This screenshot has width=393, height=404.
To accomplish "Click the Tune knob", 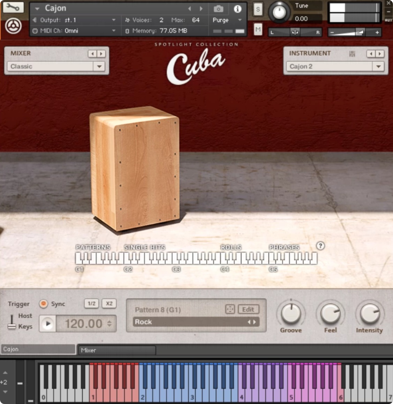I will tap(279, 12).
